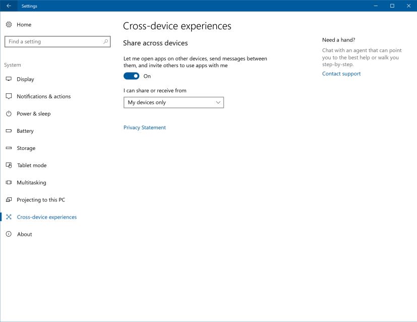Image resolution: width=417 pixels, height=322 pixels.
Task: Select the Notifications & actions bell icon
Action: (x=9, y=96)
